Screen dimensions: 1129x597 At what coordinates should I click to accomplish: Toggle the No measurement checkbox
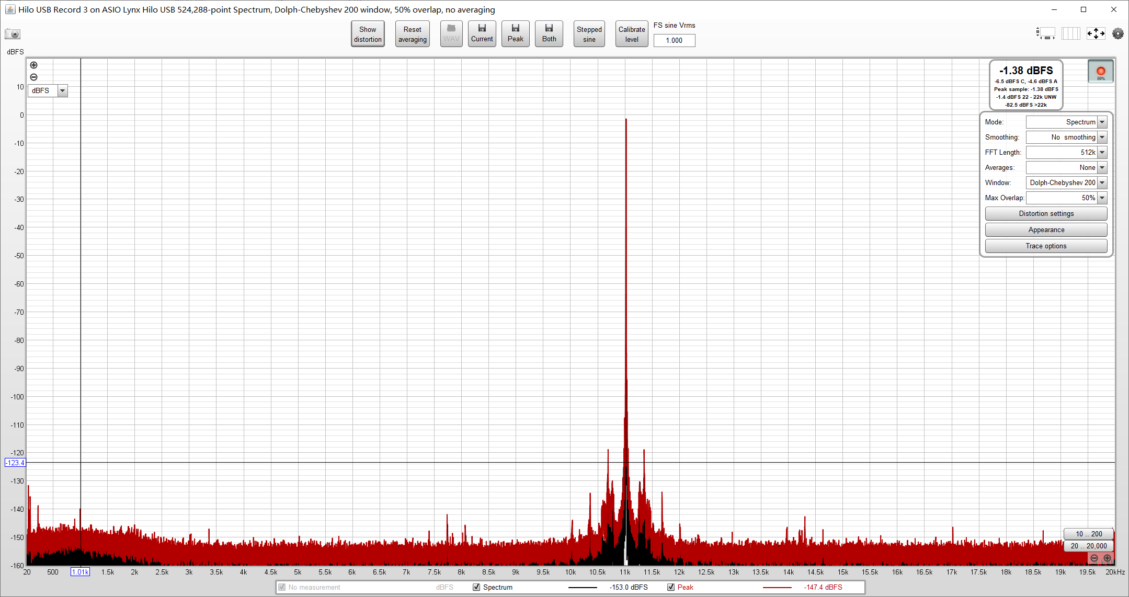click(282, 587)
